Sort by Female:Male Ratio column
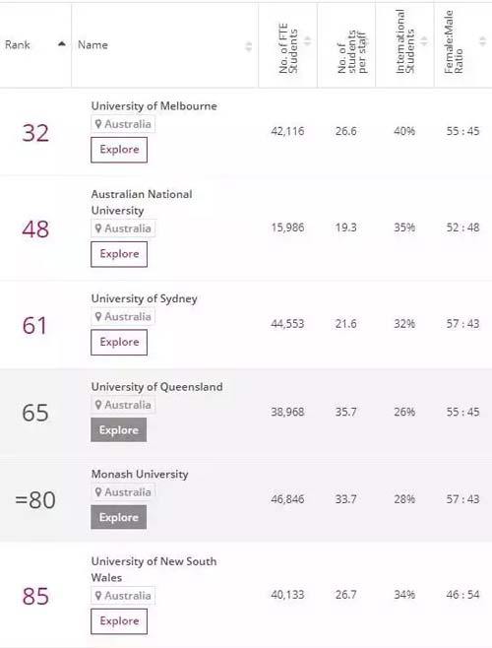The height and width of the screenshot is (648, 492). 482,41
